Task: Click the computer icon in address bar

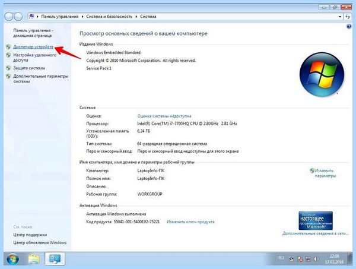Action: (32, 17)
